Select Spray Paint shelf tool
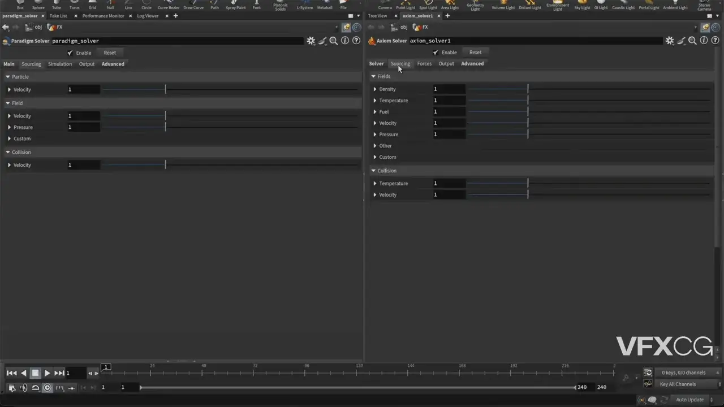Image resolution: width=724 pixels, height=407 pixels. pyautogui.click(x=236, y=5)
